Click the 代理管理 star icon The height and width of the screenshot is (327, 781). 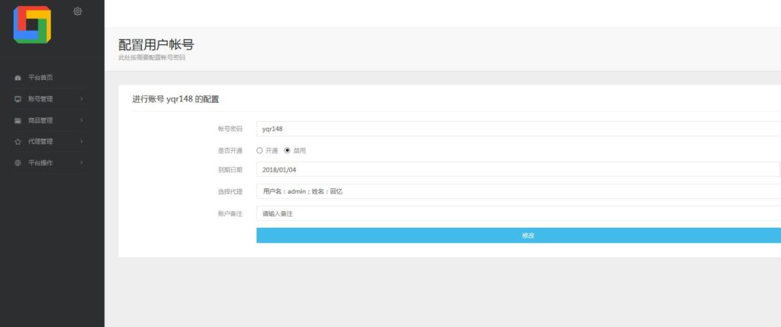pos(18,142)
